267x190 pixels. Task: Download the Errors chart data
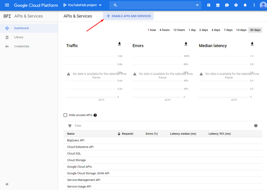point(186,44)
